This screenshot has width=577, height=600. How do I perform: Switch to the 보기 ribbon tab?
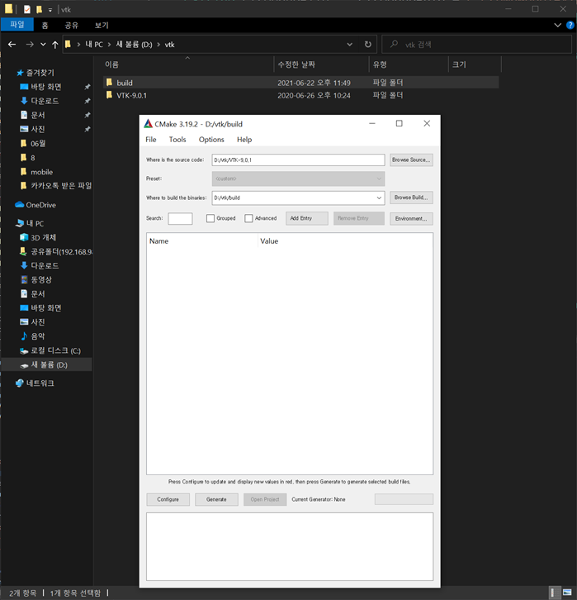102,26
